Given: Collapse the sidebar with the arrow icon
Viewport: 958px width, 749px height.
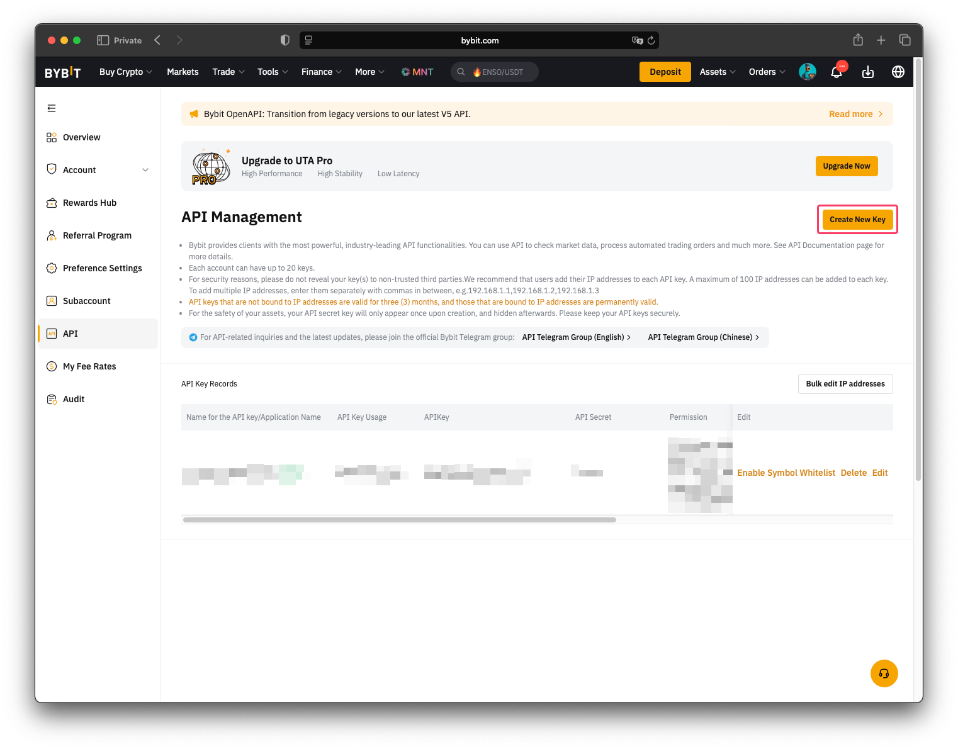Looking at the screenshot, I should coord(52,108).
